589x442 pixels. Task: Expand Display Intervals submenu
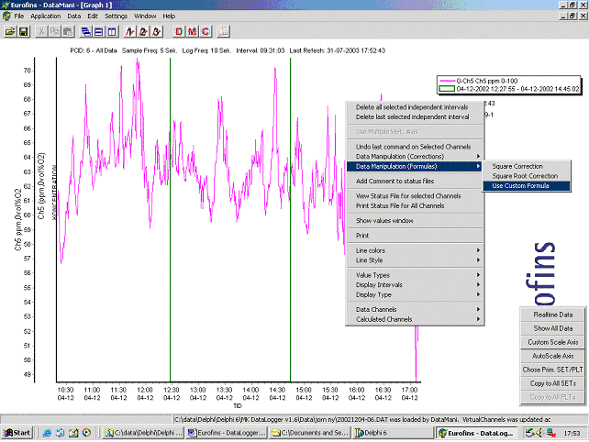[x=415, y=285]
